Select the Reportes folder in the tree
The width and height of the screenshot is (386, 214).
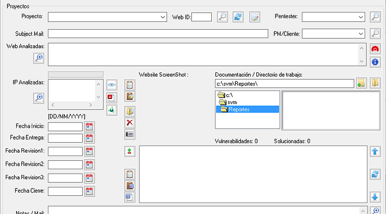[248, 109]
